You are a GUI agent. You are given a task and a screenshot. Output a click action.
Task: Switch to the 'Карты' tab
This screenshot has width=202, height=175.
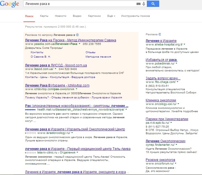coord(44,16)
